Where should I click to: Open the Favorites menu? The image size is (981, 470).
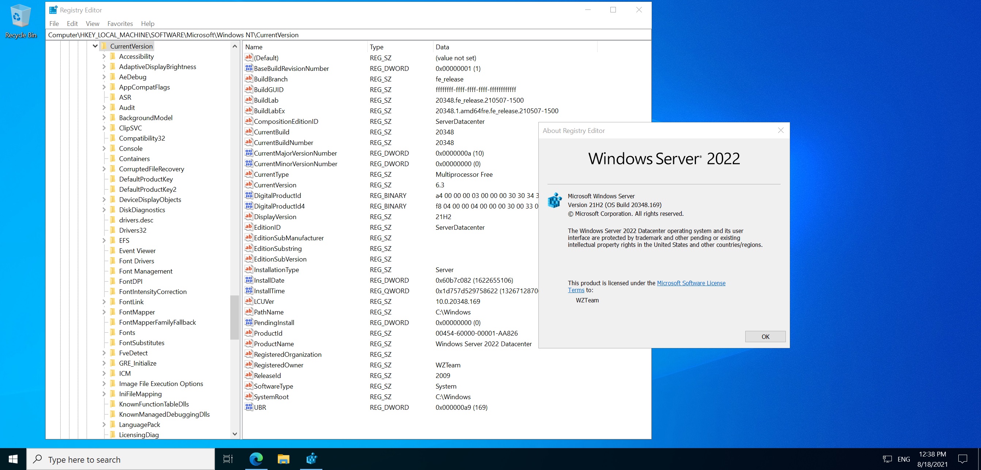120,23
